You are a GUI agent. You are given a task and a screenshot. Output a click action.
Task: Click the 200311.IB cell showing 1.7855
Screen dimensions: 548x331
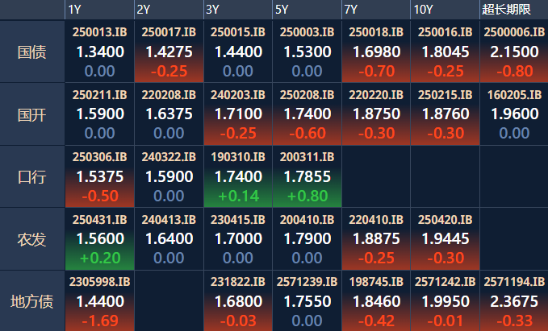306,176
